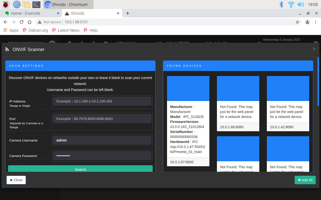
Task: Open the File Manager folder icon
Action: (x=26, y=4)
